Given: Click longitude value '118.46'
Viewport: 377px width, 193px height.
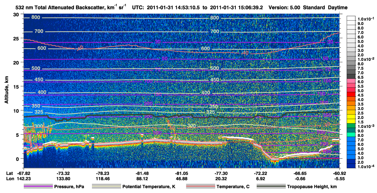Looking at the screenshot, I should (102, 179).
